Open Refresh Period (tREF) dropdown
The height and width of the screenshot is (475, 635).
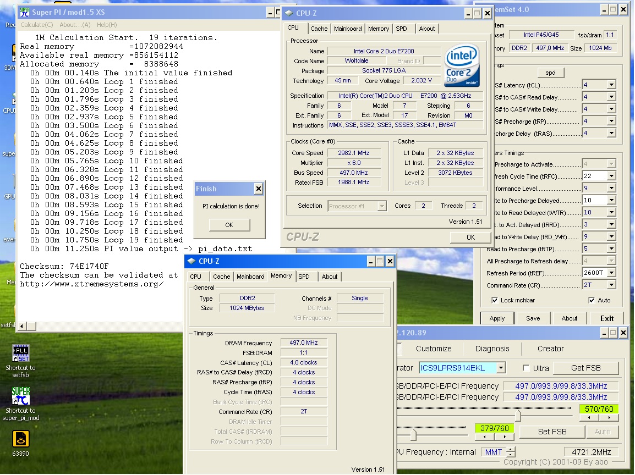(x=611, y=273)
